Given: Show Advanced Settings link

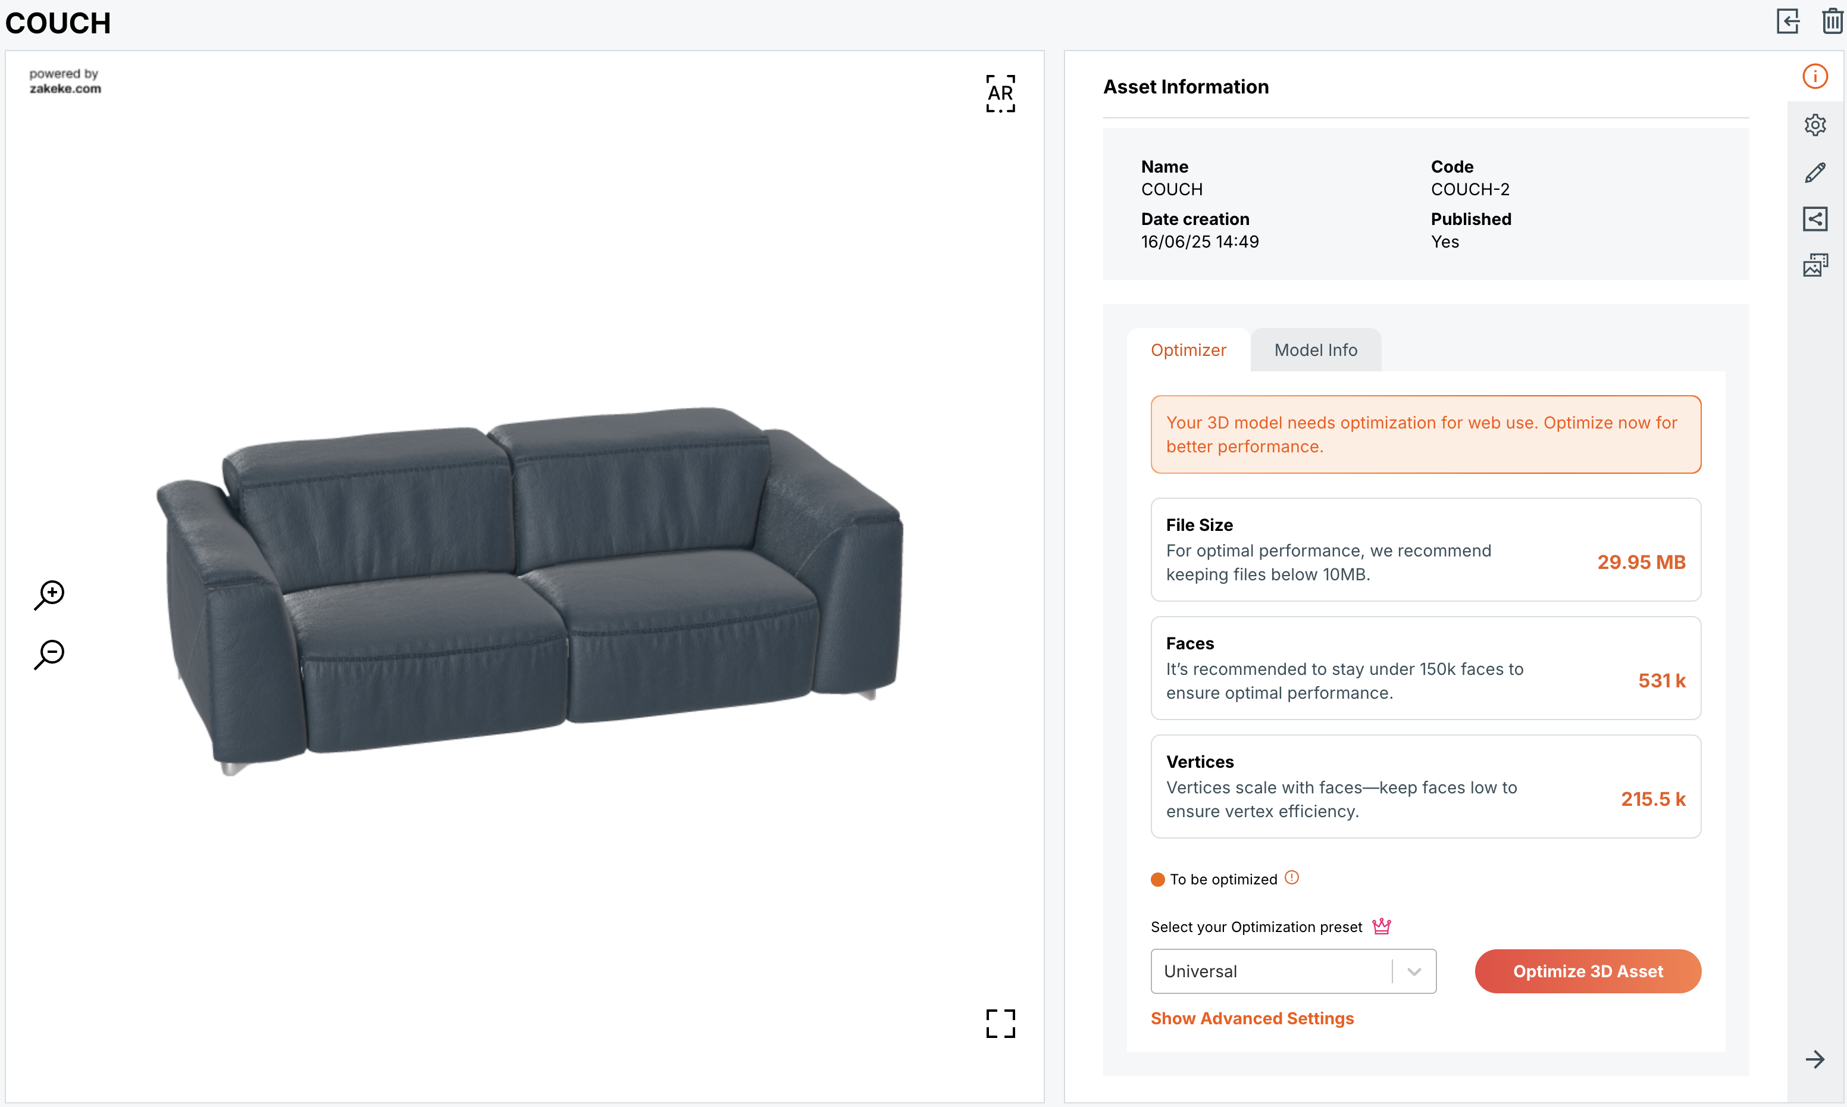Looking at the screenshot, I should 1252,1018.
